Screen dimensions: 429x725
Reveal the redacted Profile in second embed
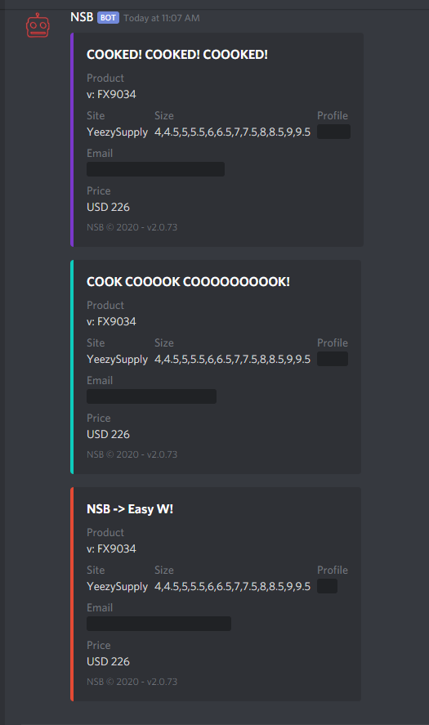pos(333,359)
